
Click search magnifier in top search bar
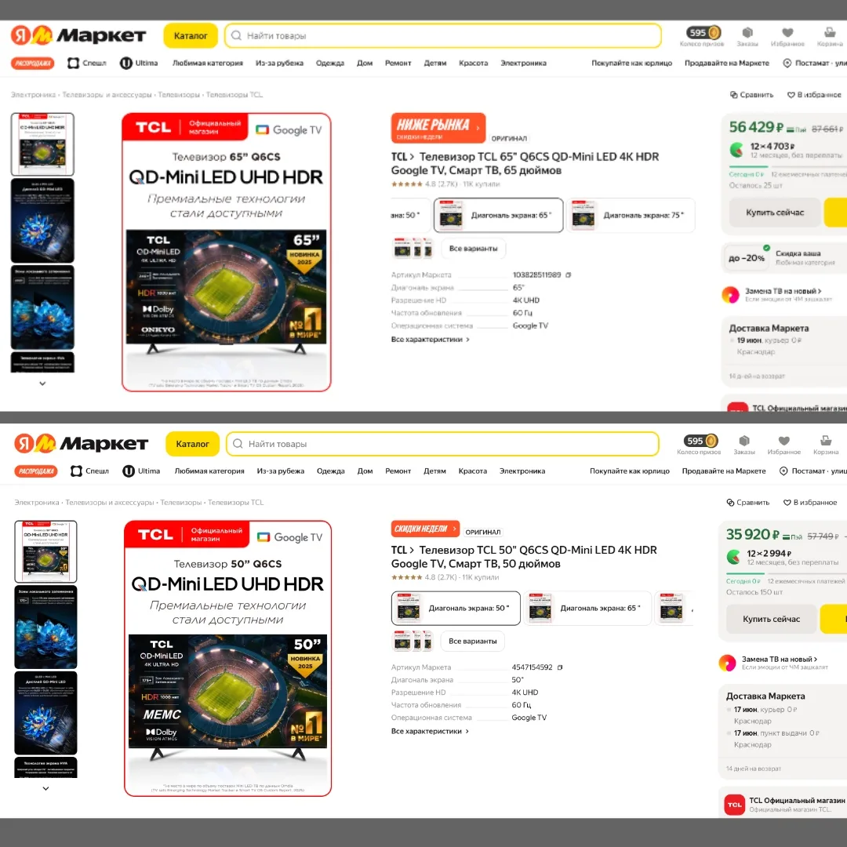click(x=236, y=35)
